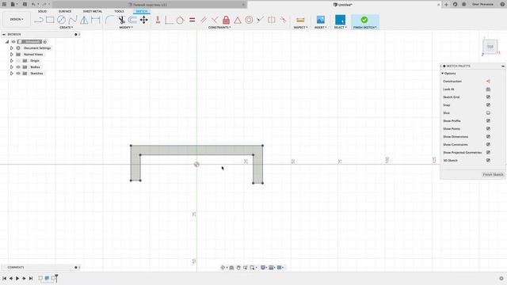
Task: Open the Help question mark icon
Action: pyautogui.click(x=502, y=5)
